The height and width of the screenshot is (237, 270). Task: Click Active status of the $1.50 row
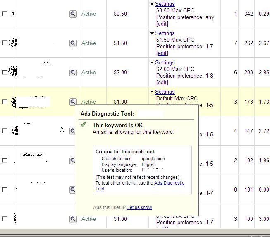click(88, 43)
